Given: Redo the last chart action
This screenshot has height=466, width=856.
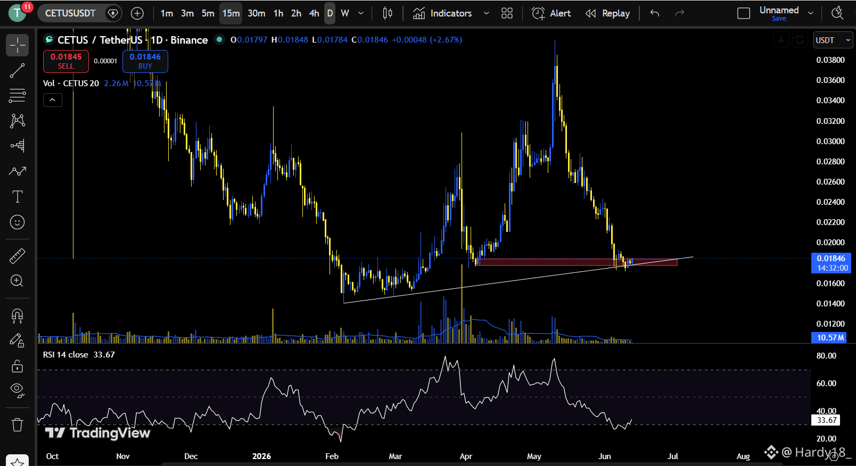Looking at the screenshot, I should (x=680, y=13).
